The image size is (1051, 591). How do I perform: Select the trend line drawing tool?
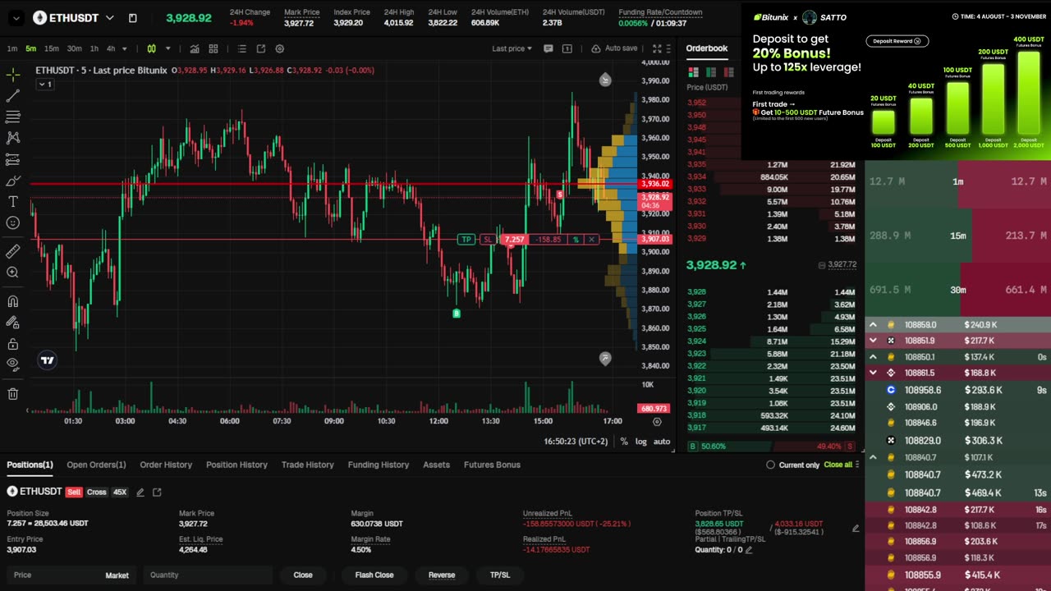pyautogui.click(x=13, y=96)
